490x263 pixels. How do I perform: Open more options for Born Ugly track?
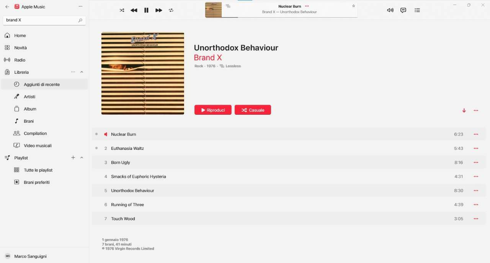coord(476,162)
